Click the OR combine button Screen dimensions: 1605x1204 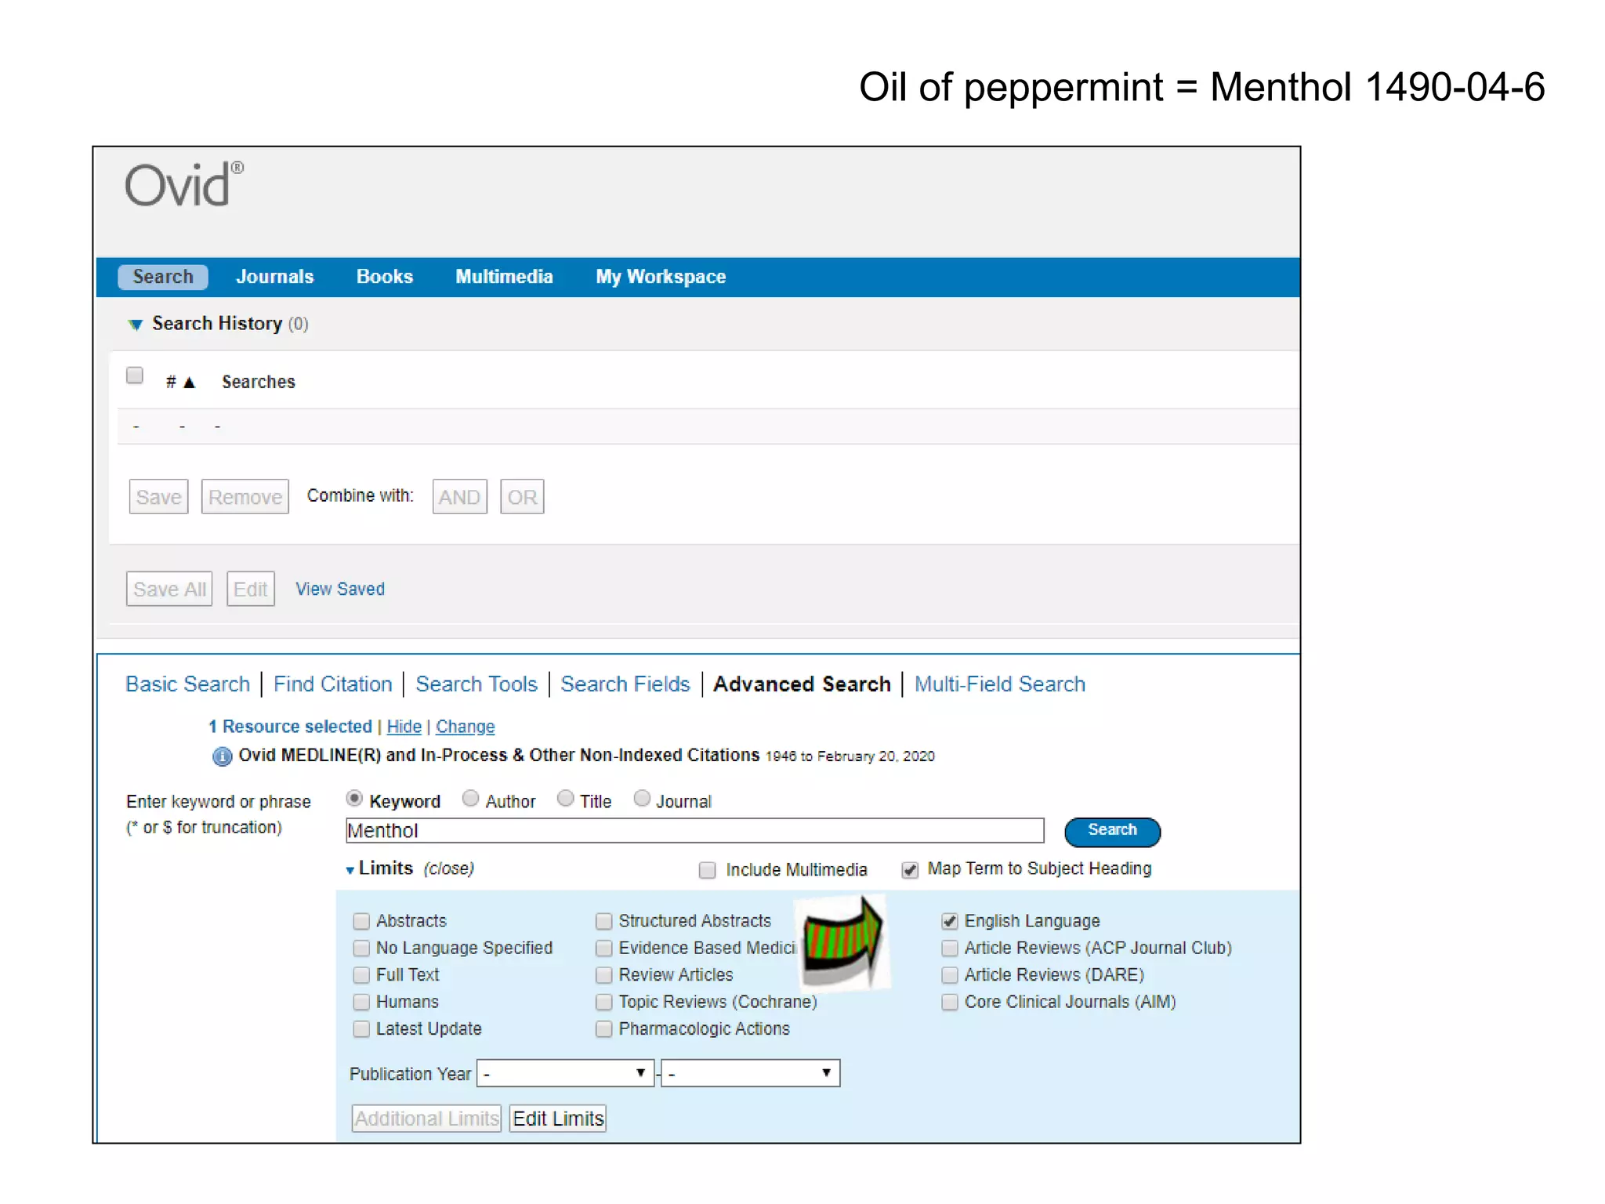click(522, 497)
